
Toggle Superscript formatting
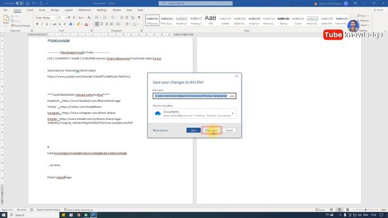pyautogui.click(x=65, y=24)
